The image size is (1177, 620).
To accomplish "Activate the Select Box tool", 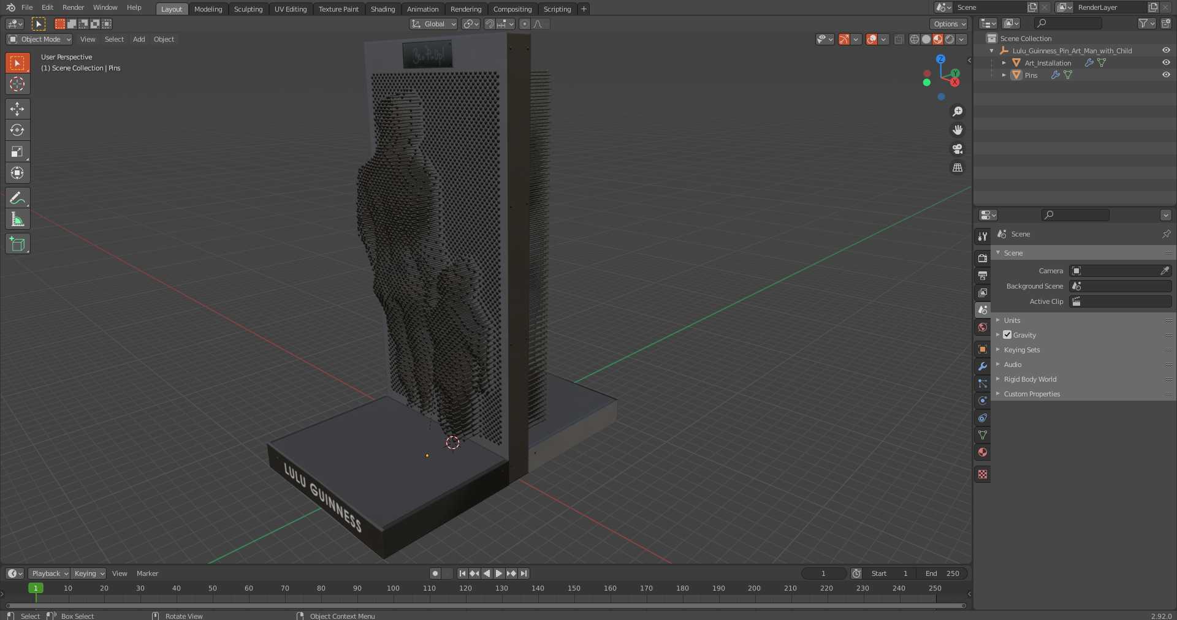I will [17, 63].
